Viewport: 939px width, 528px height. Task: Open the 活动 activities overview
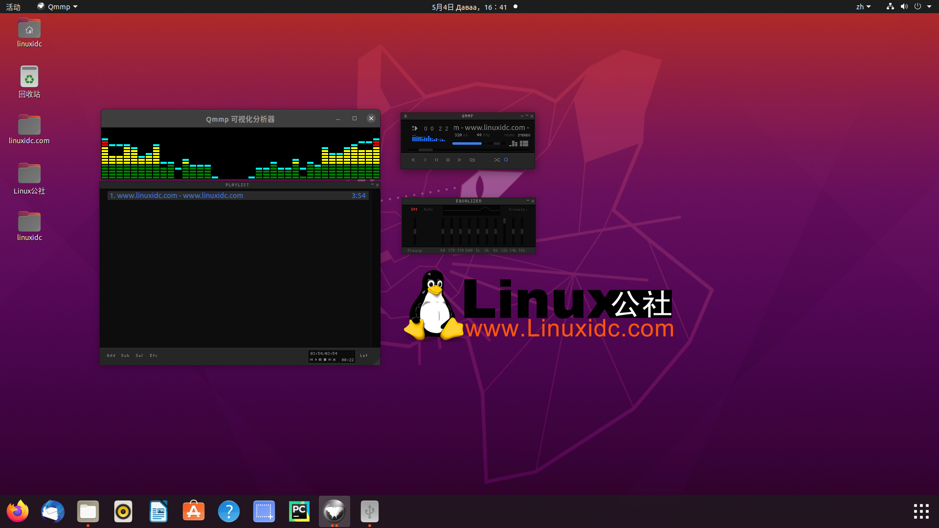pyautogui.click(x=13, y=7)
